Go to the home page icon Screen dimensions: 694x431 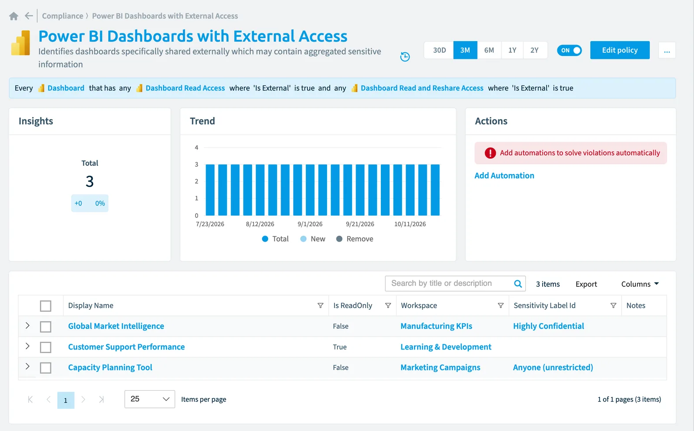coord(14,16)
